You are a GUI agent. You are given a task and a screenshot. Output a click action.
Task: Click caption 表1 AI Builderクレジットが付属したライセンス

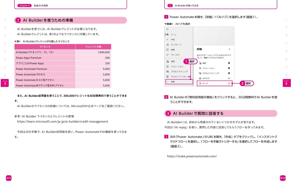click(42, 41)
